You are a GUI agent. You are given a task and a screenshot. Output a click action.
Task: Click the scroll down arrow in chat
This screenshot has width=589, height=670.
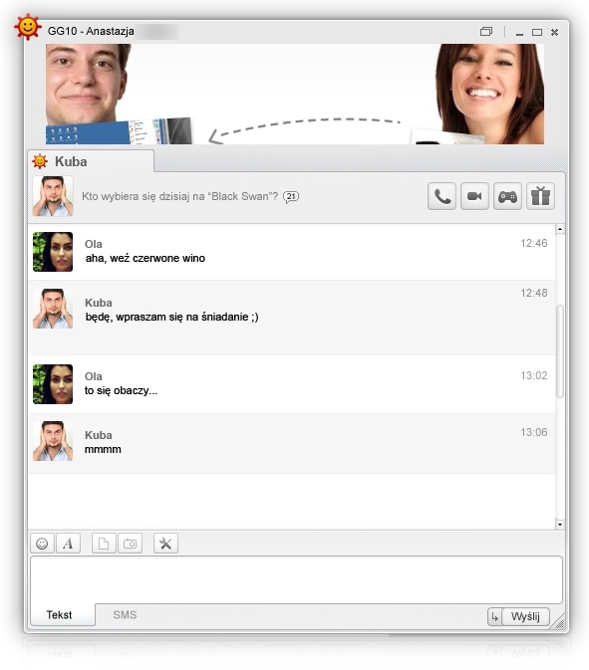560,525
